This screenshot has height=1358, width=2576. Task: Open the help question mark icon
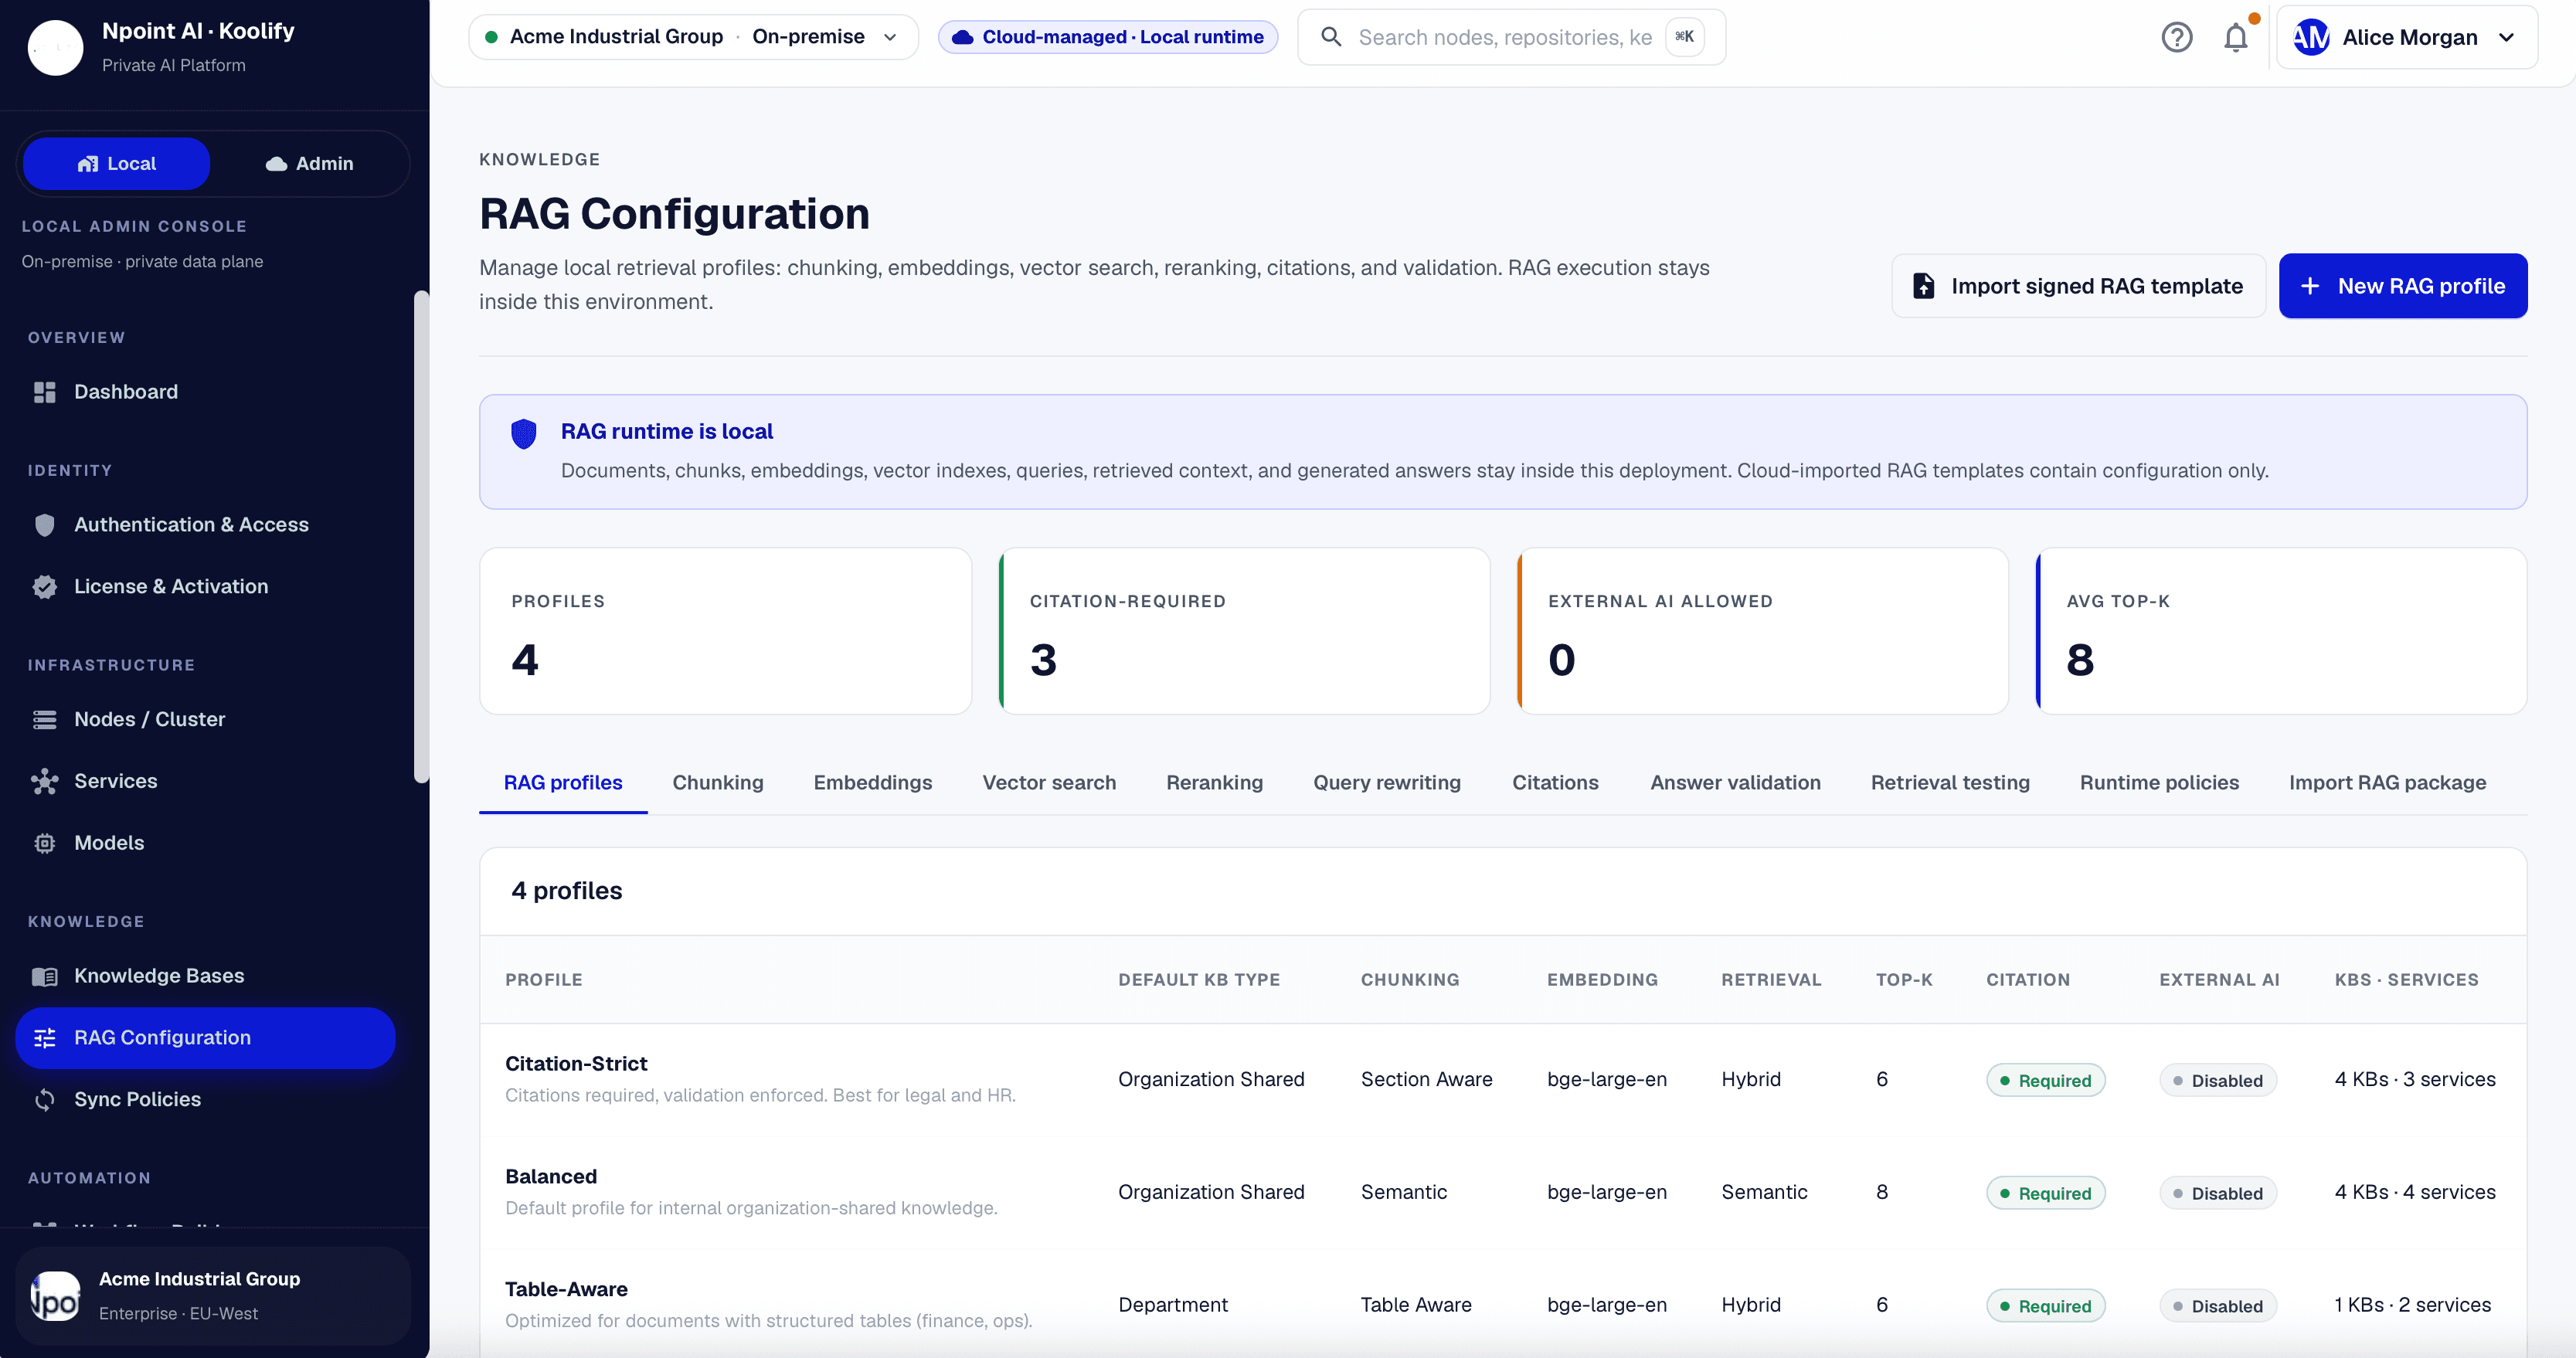coord(2176,37)
